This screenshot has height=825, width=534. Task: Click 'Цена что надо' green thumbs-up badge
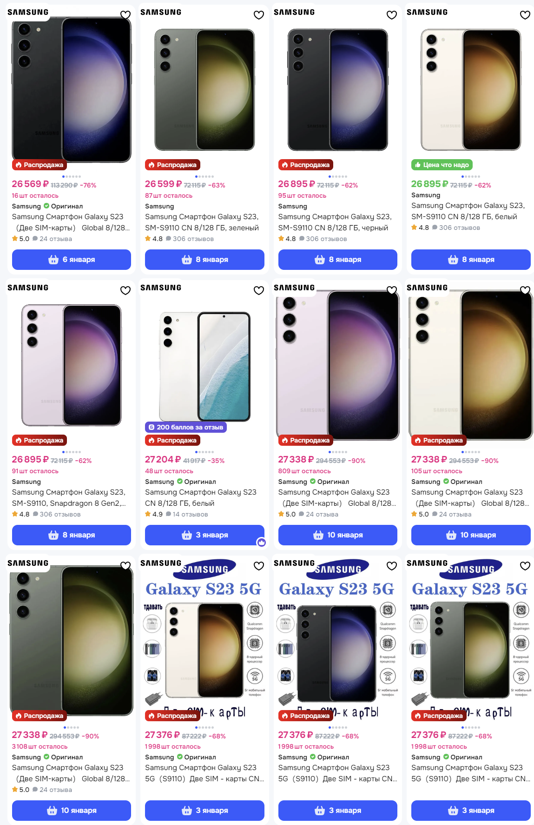click(442, 165)
